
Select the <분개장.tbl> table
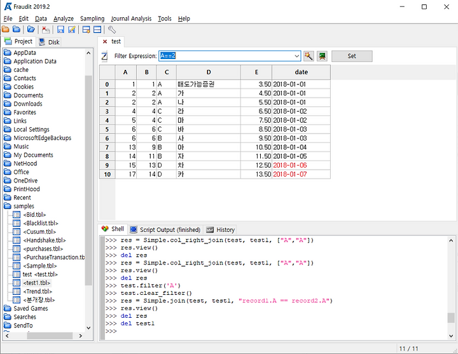39,300
